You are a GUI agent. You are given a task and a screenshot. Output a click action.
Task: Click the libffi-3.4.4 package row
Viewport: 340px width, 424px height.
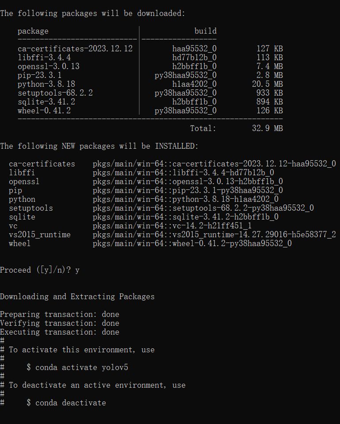pyautogui.click(x=150, y=58)
